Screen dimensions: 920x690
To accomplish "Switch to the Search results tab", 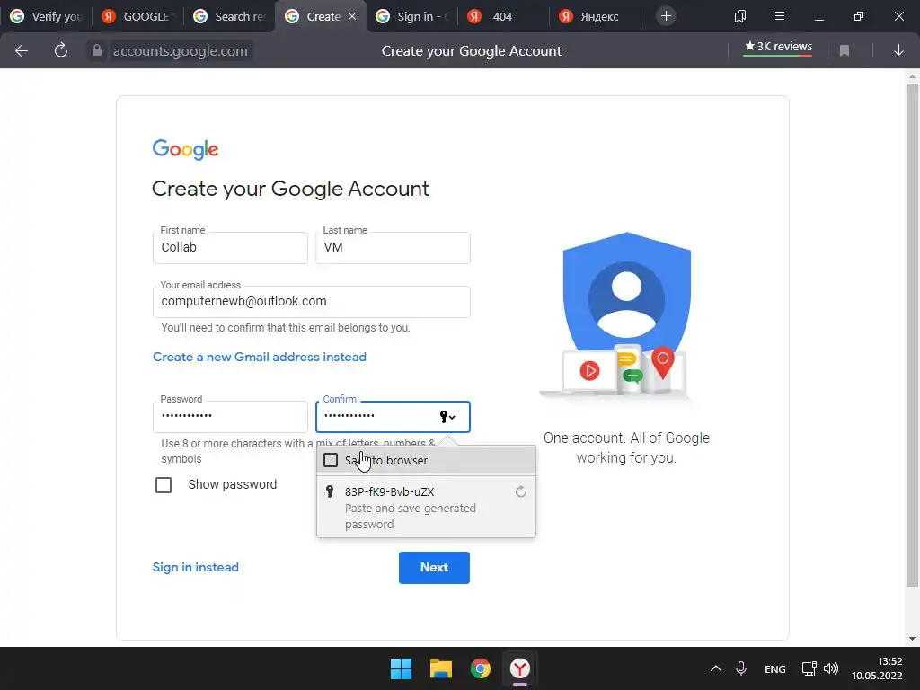I will pos(229,16).
